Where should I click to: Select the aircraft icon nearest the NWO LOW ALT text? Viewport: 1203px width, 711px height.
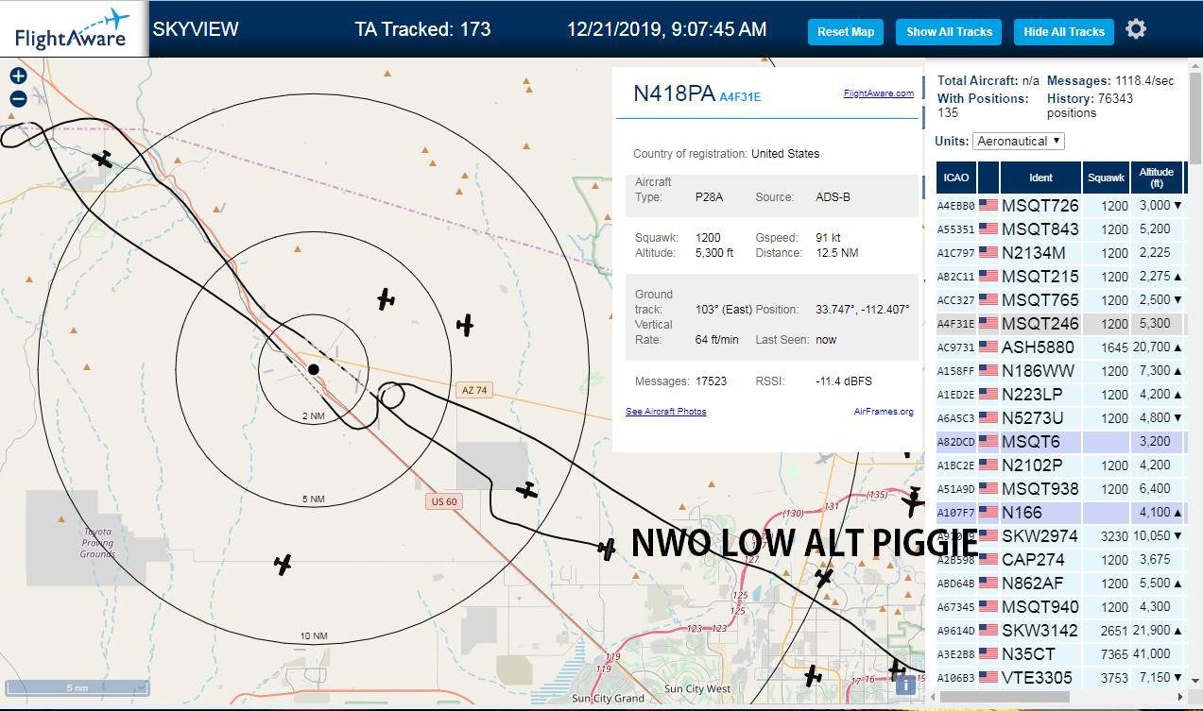[x=607, y=548]
